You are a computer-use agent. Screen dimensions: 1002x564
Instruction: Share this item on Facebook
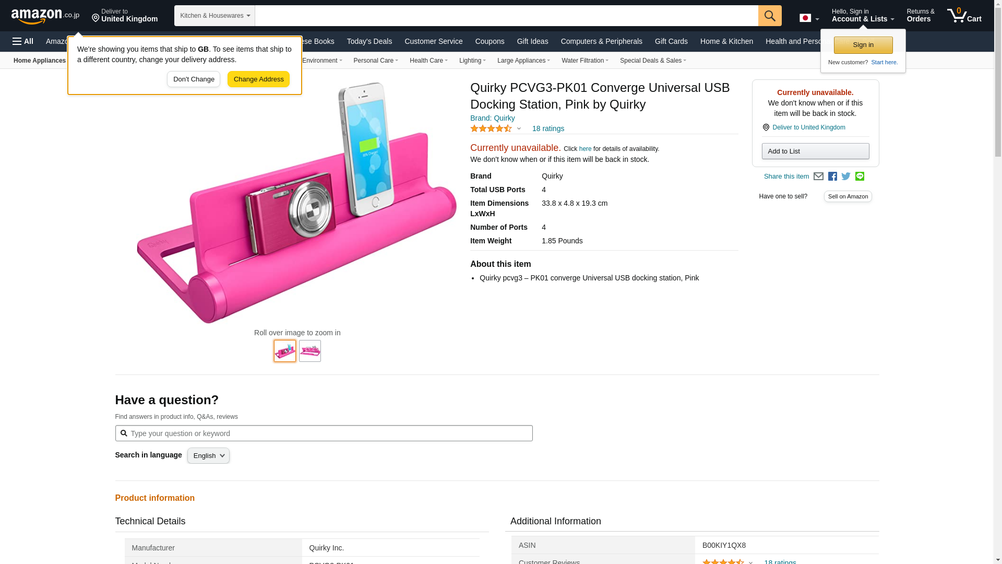click(x=832, y=177)
